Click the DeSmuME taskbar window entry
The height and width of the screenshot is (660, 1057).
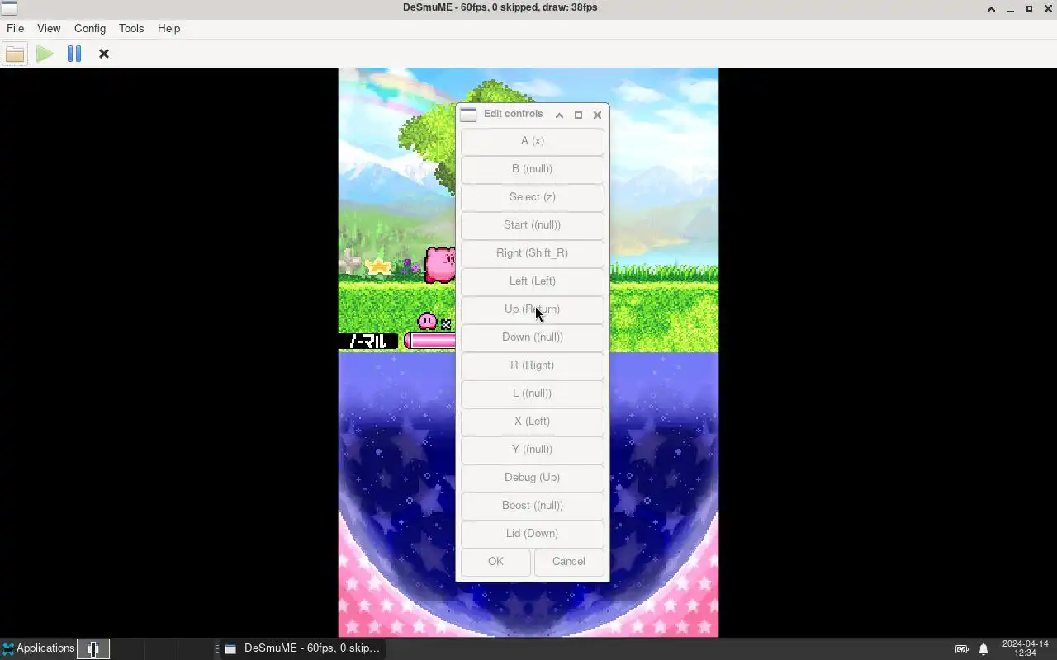coord(301,648)
